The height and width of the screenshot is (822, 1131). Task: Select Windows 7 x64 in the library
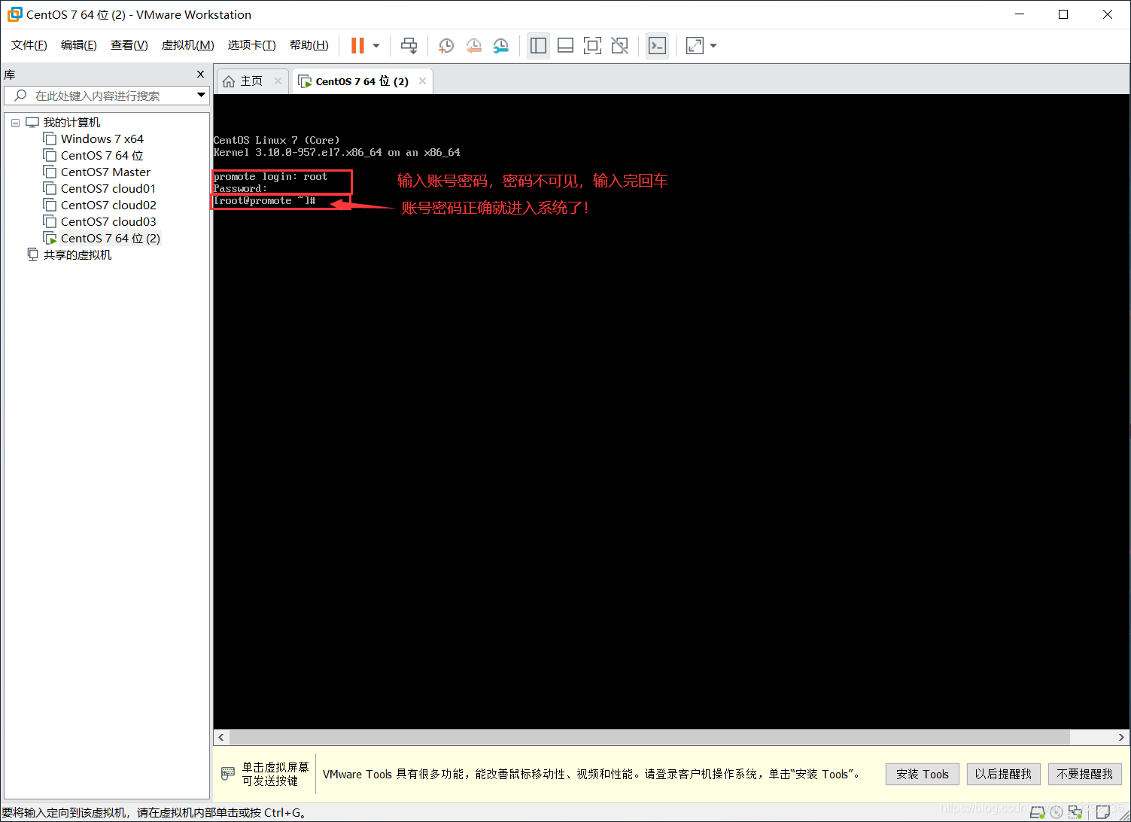(x=102, y=139)
